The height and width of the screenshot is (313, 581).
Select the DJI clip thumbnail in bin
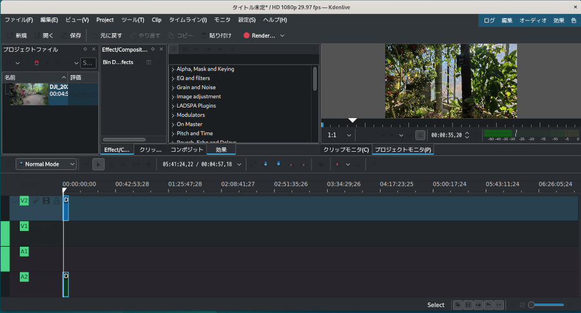click(29, 94)
